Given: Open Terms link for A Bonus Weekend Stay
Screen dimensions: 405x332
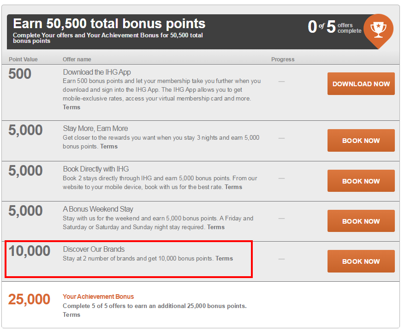Looking at the screenshot, I should tap(216, 227).
